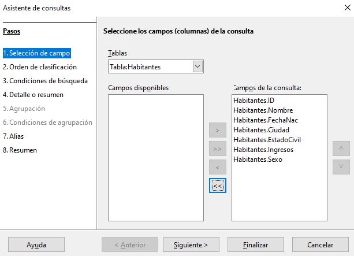The width and height of the screenshot is (354, 256).
Task: Click the remove single field arrow button
Action: (217, 167)
